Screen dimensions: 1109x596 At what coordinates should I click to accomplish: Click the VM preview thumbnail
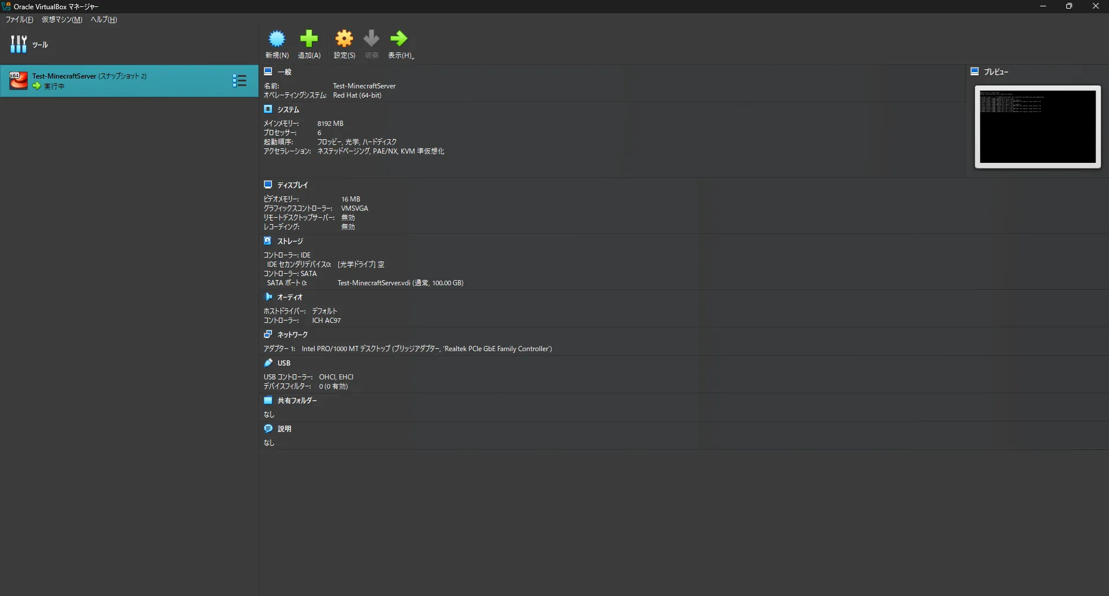coord(1037,126)
